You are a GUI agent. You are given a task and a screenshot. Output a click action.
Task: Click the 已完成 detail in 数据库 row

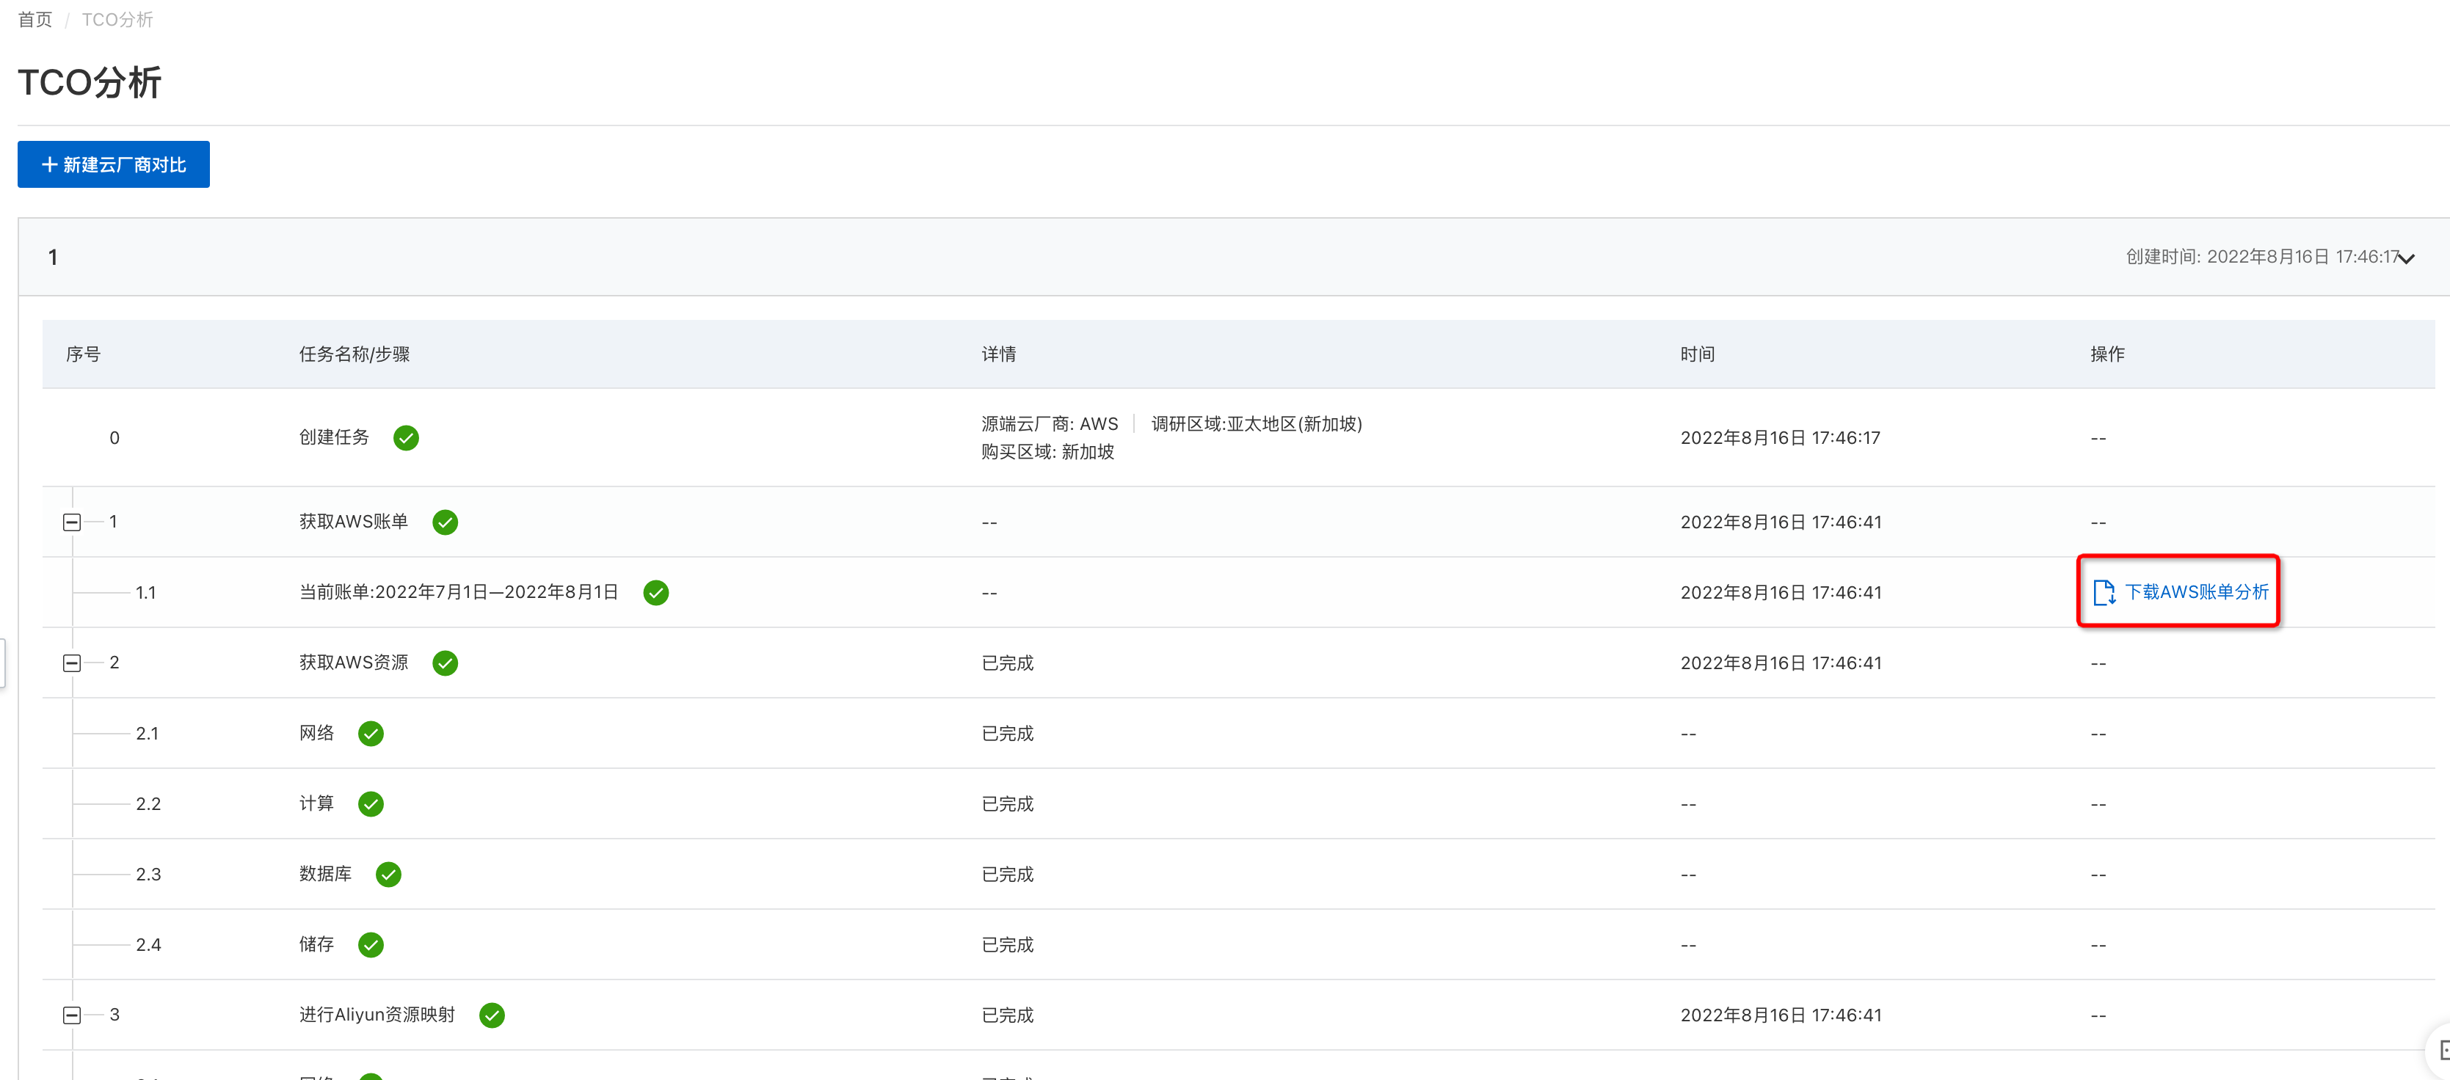click(1007, 874)
